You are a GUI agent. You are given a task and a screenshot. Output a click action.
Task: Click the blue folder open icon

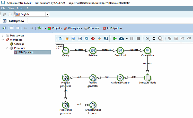60,39
